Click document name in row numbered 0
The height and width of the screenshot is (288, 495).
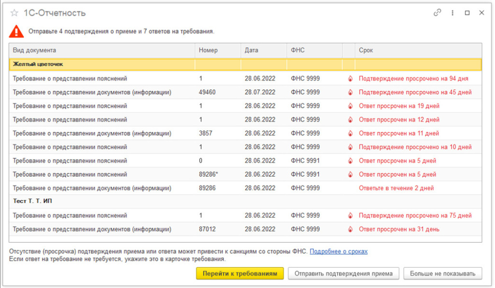click(x=70, y=161)
